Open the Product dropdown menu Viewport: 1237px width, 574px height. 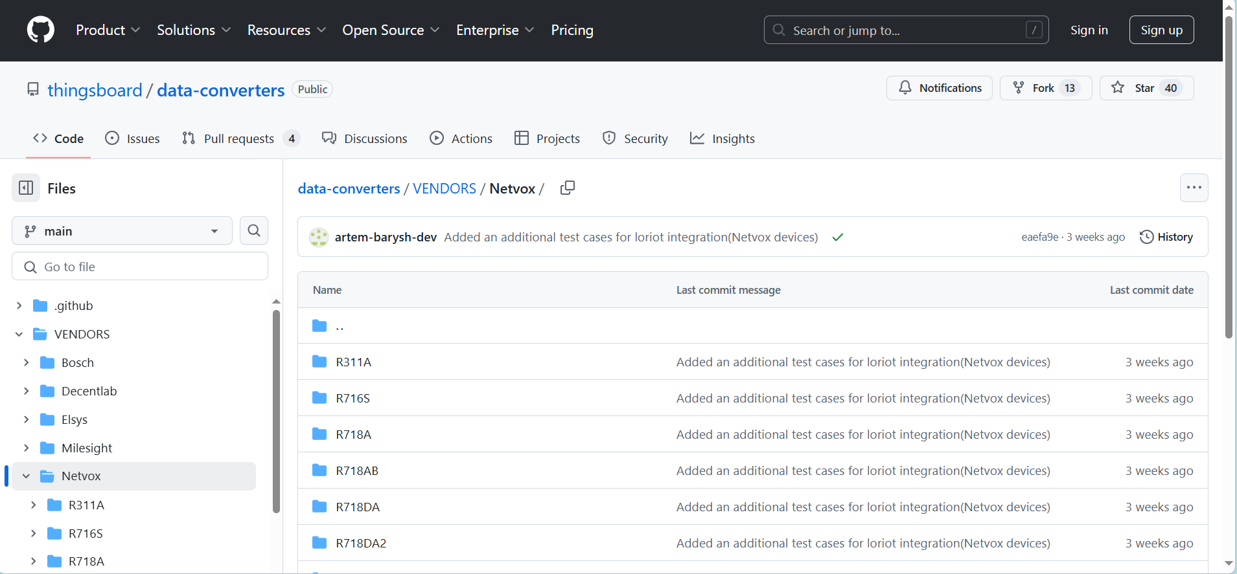coord(108,30)
